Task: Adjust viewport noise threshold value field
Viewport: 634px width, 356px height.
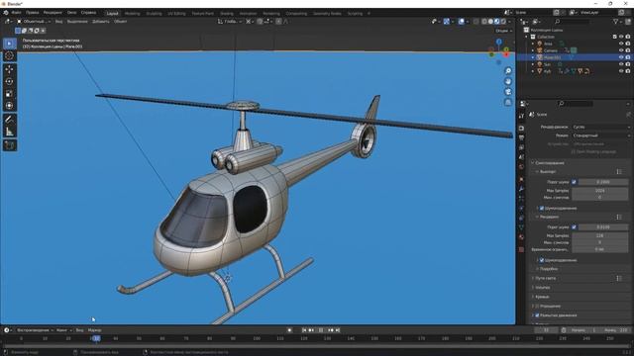Action: coord(603,182)
